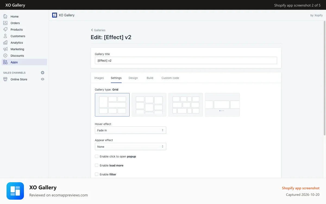Click the Captured 2026-10-20 text
Screen dimensions: 326x204
tap(303, 195)
